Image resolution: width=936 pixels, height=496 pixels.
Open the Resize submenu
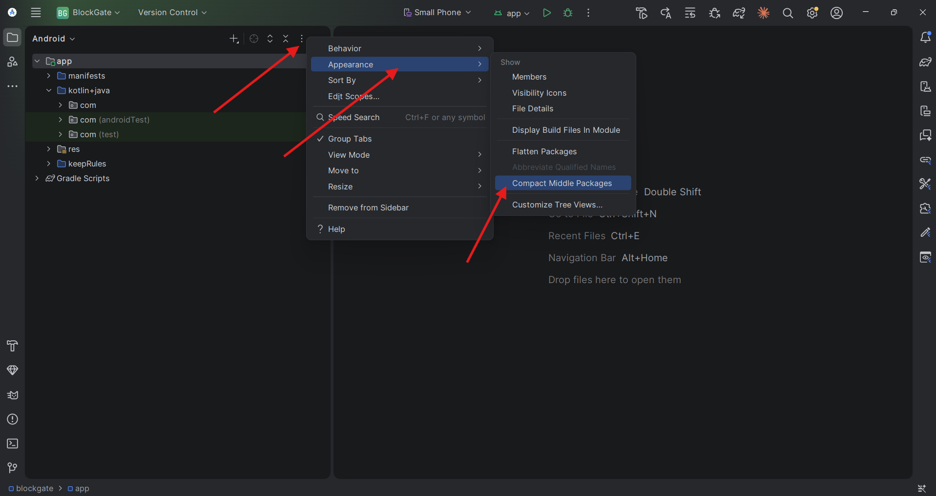(399, 186)
